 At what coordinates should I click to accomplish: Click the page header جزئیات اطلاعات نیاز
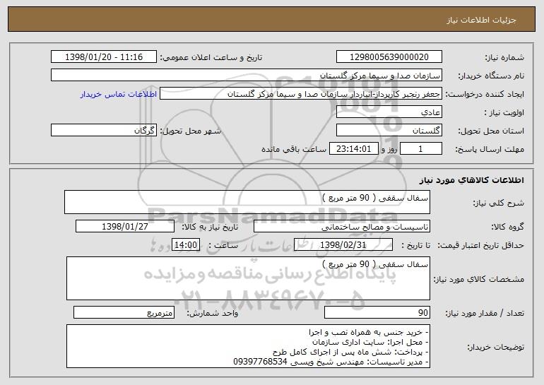pos(481,20)
